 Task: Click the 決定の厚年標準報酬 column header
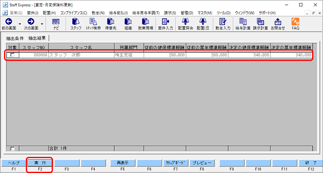[292, 48]
